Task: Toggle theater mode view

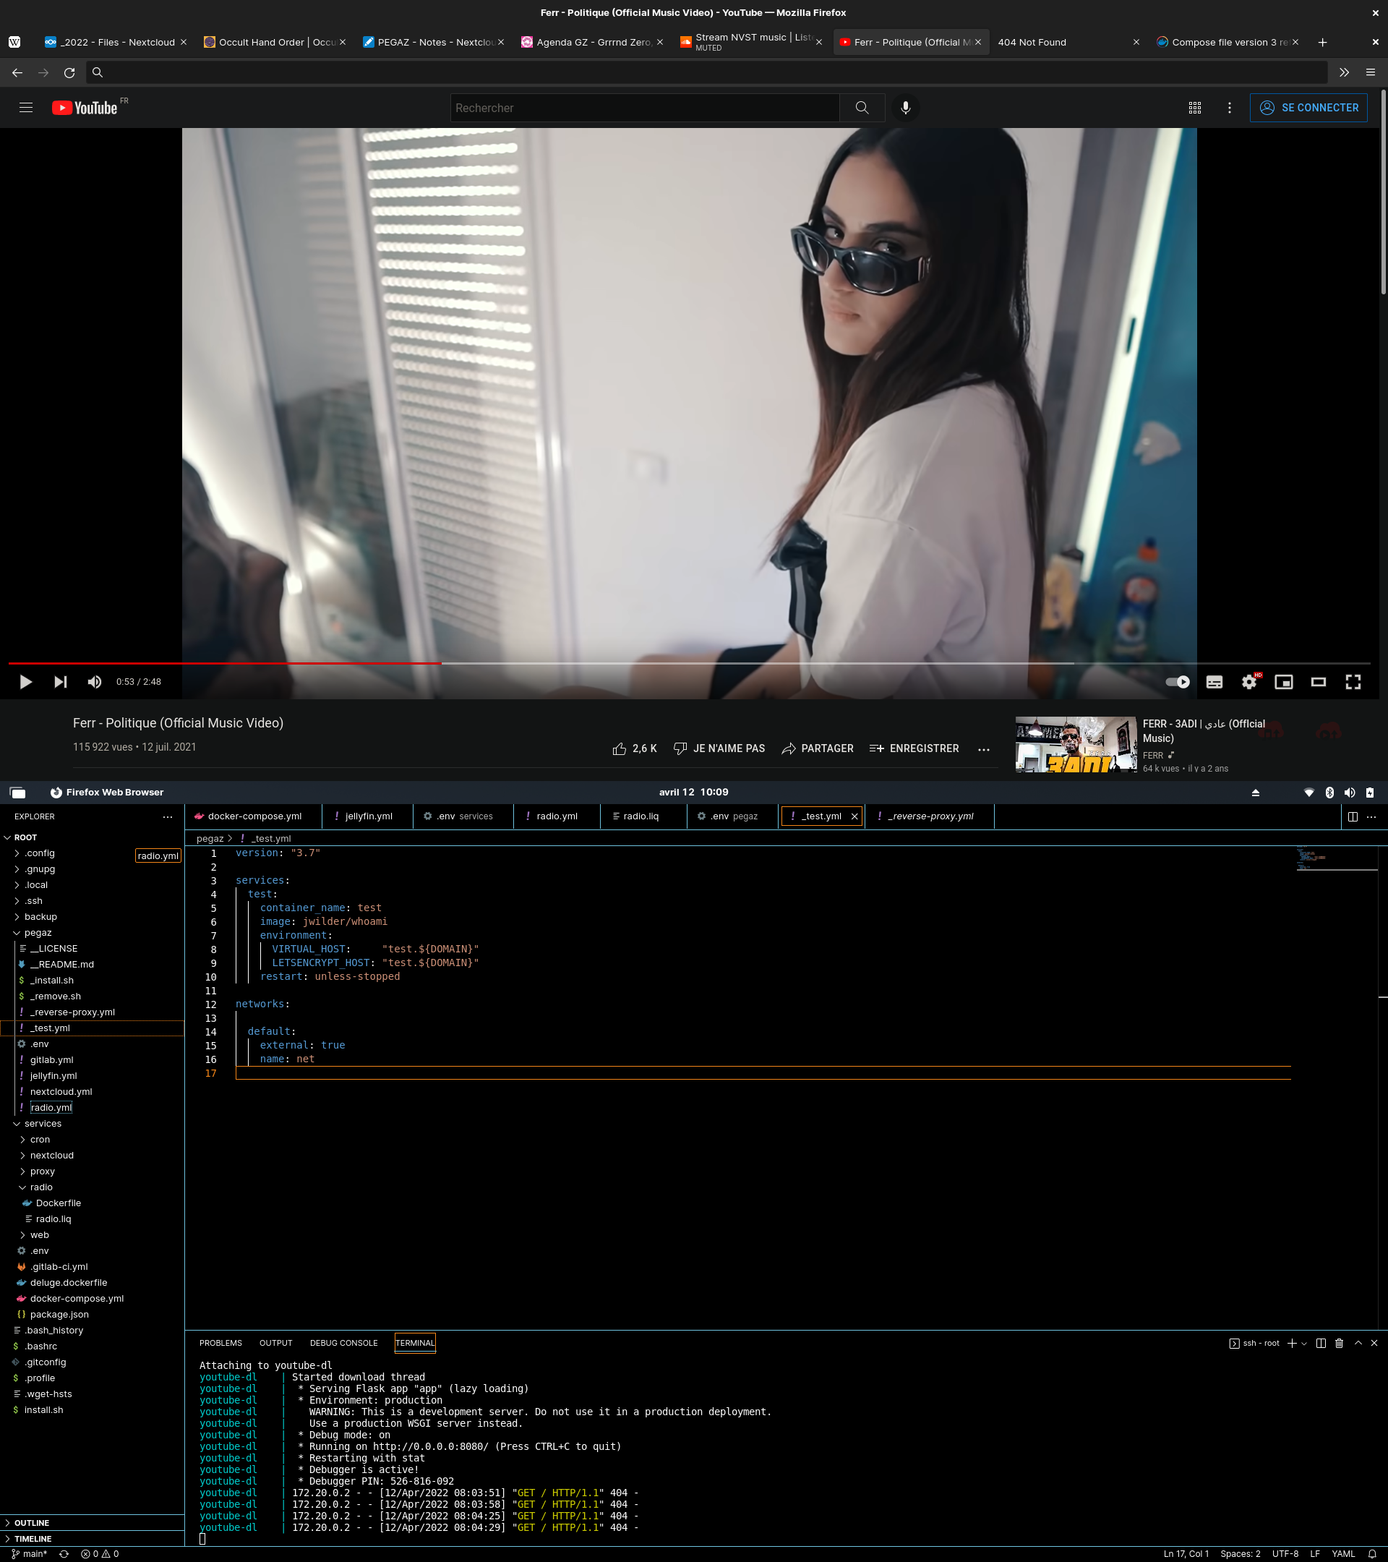Action: 1318,682
